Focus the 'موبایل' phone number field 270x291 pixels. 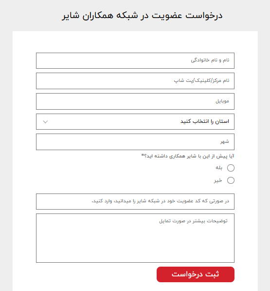pyautogui.click(x=135, y=101)
